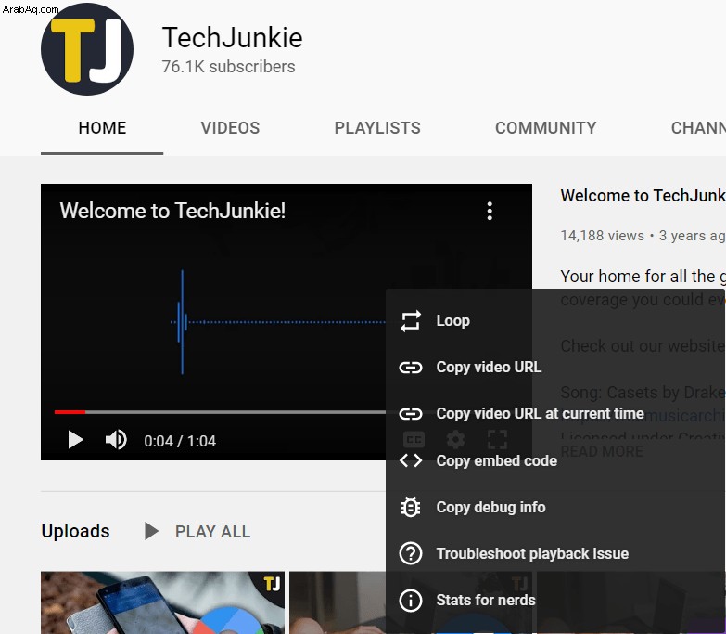The width and height of the screenshot is (726, 634).
Task: Choose Copy video URL from the context menu
Action: pyautogui.click(x=554, y=368)
